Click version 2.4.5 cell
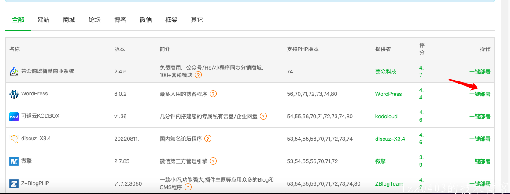Viewport: 510px width, 194px height. [120, 72]
